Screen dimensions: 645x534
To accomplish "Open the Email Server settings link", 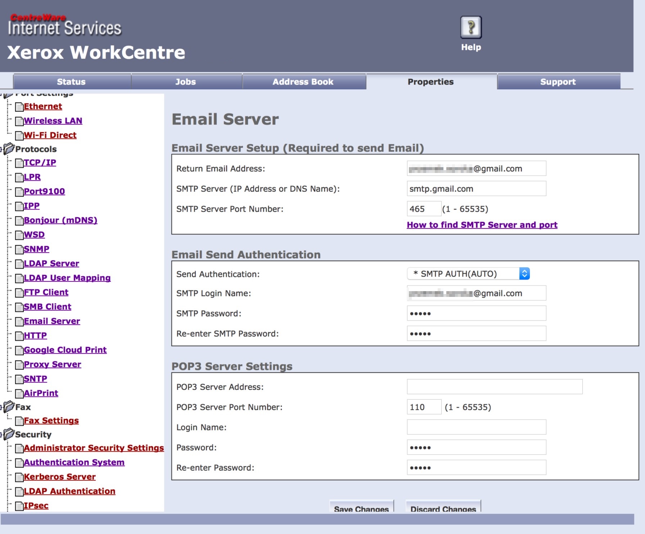I will [x=52, y=321].
